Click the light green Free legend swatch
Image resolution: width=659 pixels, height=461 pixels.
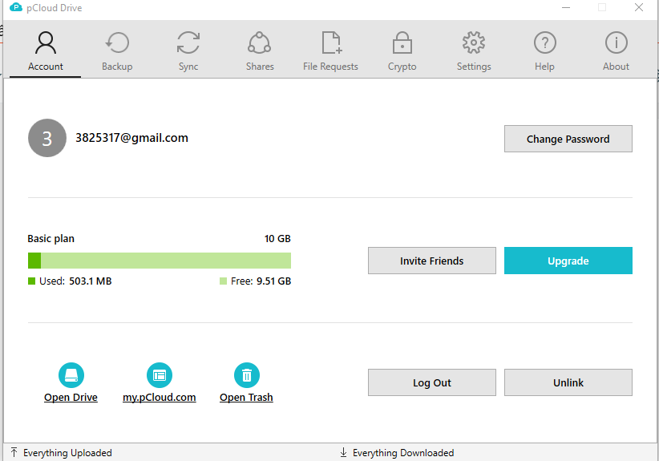[x=223, y=281]
